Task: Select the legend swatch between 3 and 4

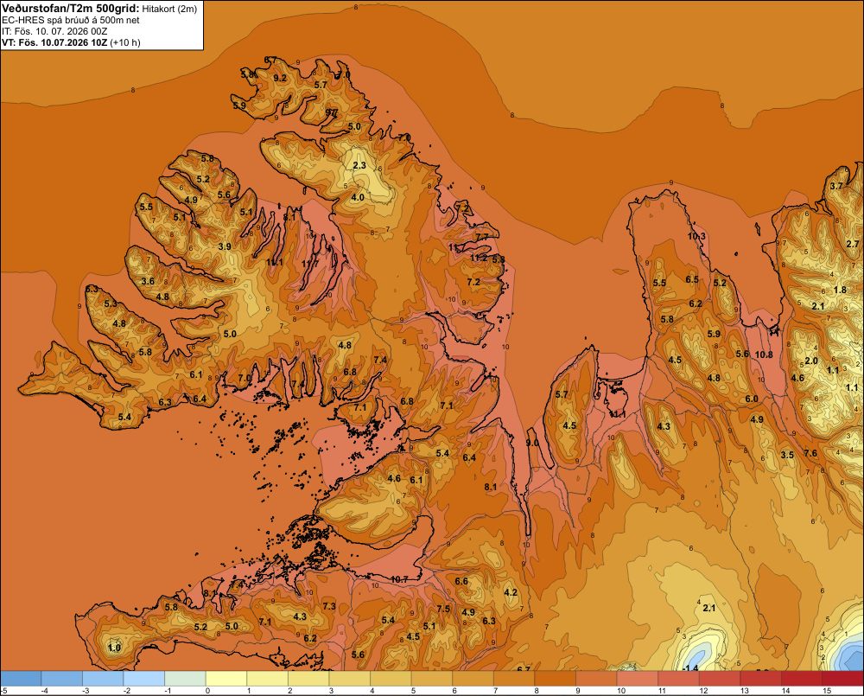Action: click(x=349, y=679)
